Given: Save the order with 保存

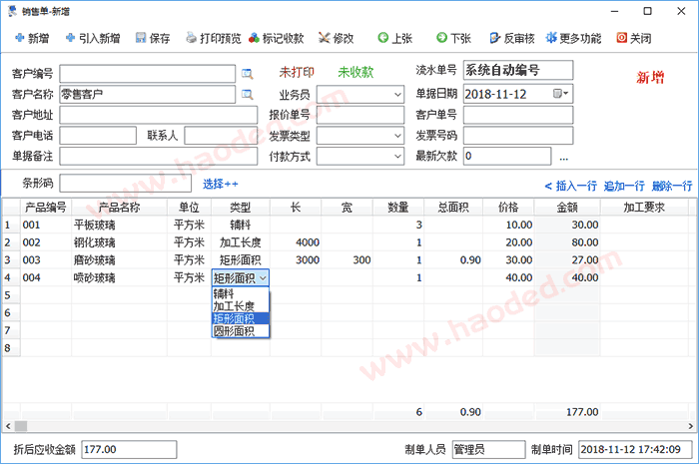Looking at the screenshot, I should 153,38.
